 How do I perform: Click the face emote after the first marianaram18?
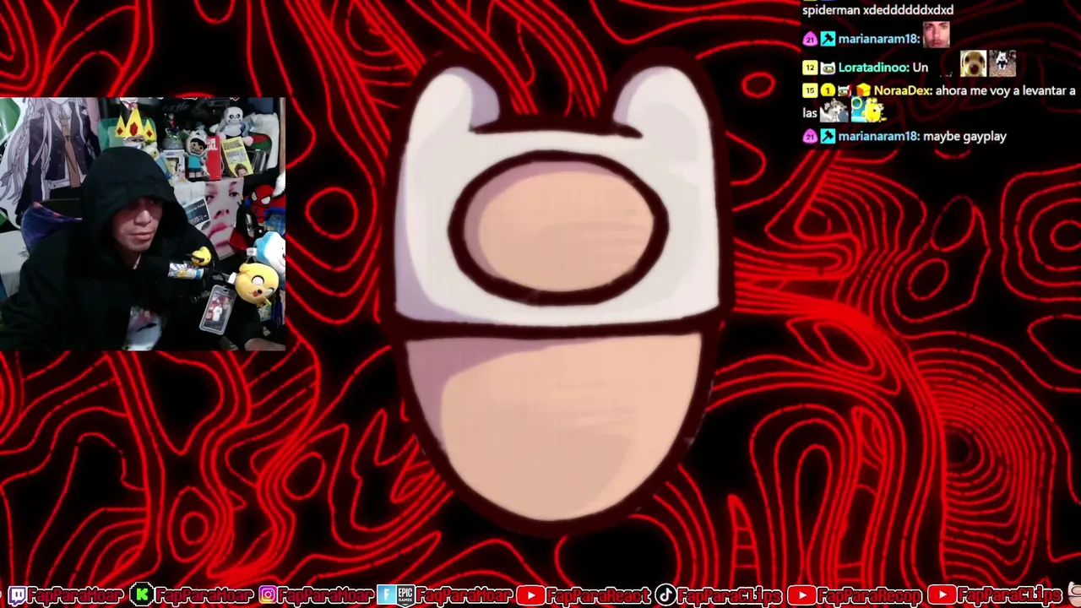tap(936, 35)
